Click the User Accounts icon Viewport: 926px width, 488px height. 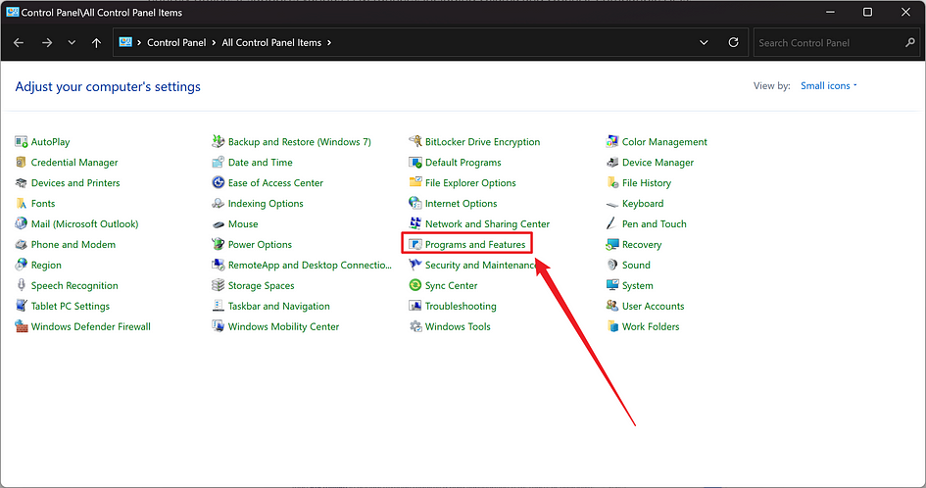click(x=612, y=306)
